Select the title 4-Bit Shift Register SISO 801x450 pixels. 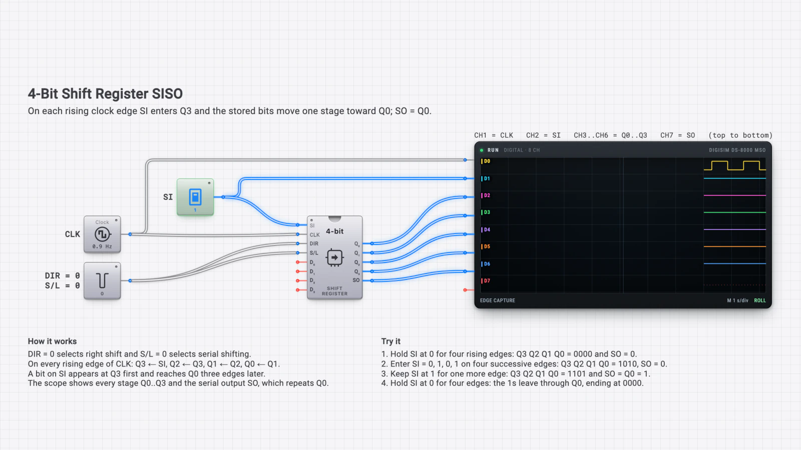(x=105, y=93)
